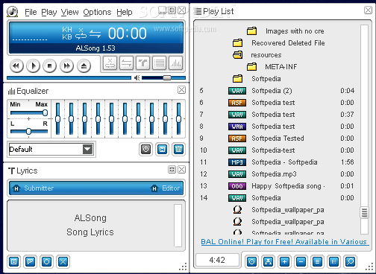The width and height of the screenshot is (376, 274).
Task: Click the lyrics text area scrollbar
Action: (x=178, y=226)
